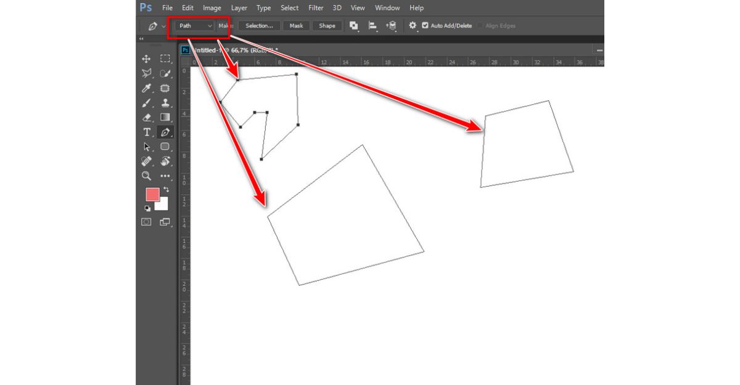Screen dimensions: 740x385
Task: Select the Brush tool
Action: pos(146,103)
